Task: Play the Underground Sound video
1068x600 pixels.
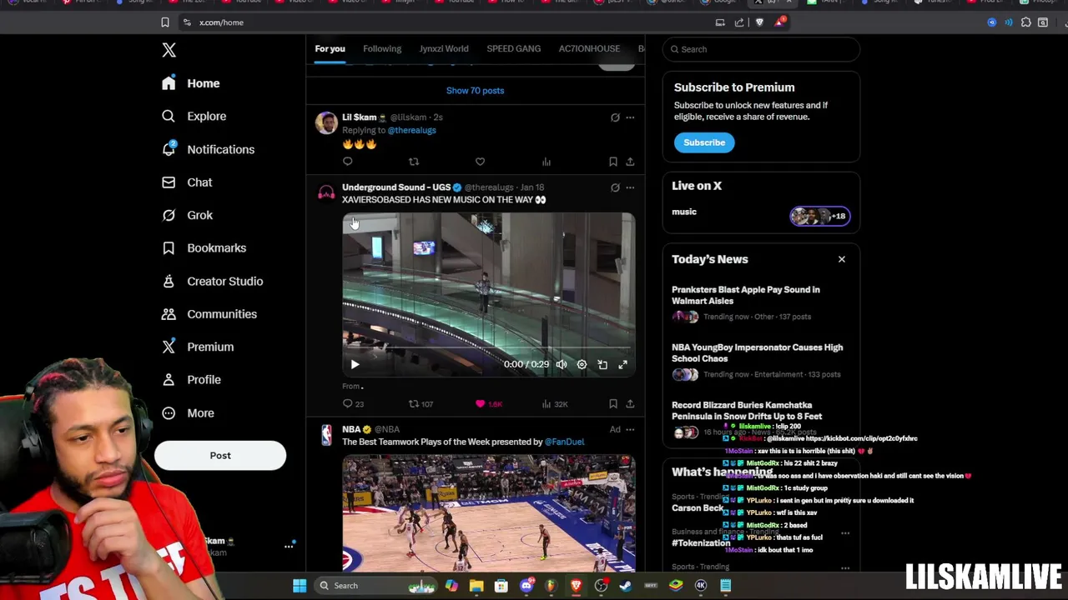Action: [355, 364]
